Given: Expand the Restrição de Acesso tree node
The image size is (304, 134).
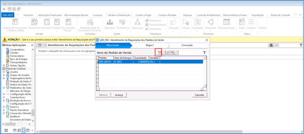Looking at the screenshot, I should pos(4,100).
